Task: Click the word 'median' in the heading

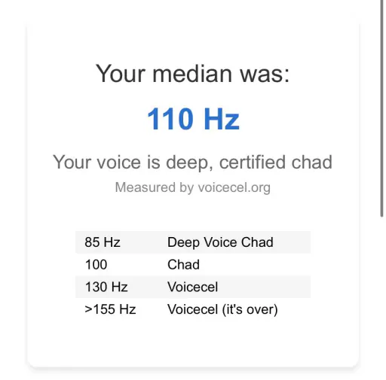Action: 192,74
